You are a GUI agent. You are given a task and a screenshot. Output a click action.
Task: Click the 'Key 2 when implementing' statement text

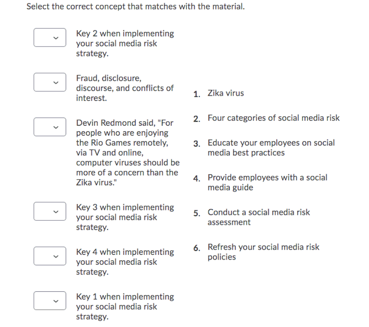coord(125,43)
